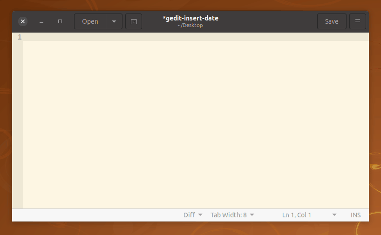Open the Ln 1, Col 1 position dropdown
Screen dimensions: 381x235
click(x=309, y=215)
